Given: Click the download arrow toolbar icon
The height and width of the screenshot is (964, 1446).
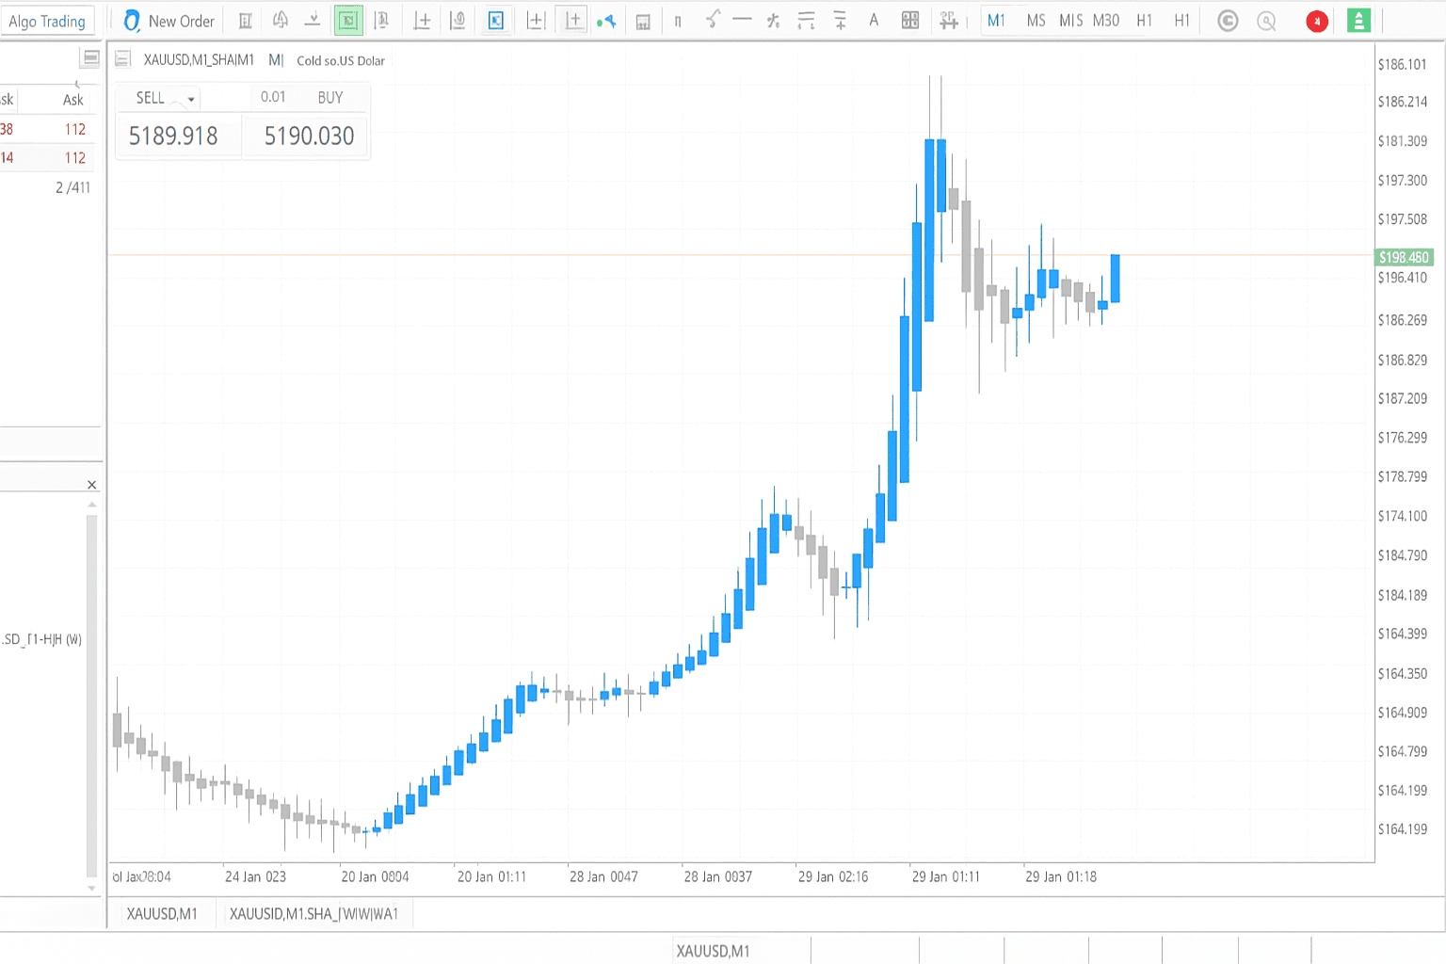Looking at the screenshot, I should click(x=313, y=21).
